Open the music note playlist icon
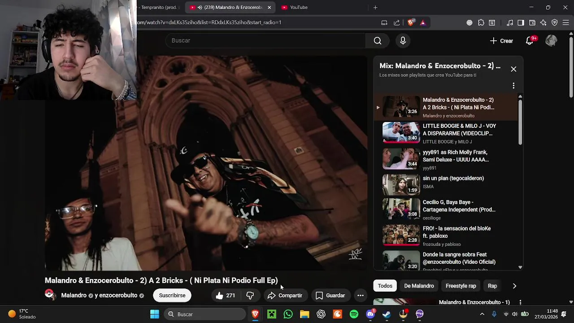574x323 pixels. click(510, 23)
